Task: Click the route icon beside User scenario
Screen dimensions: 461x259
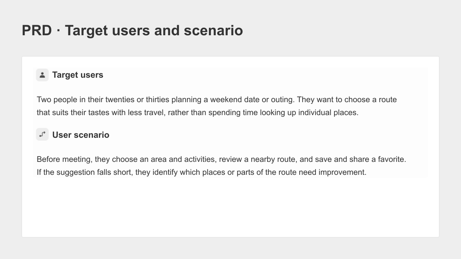Action: tap(42, 135)
